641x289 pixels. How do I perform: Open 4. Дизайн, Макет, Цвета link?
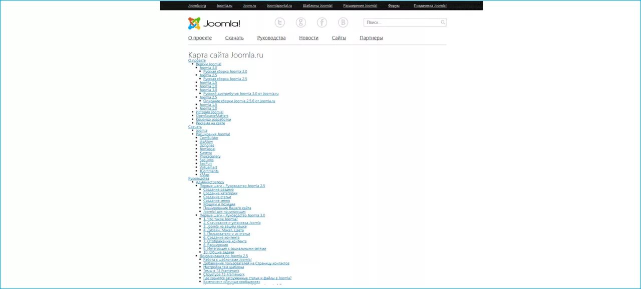(224, 230)
